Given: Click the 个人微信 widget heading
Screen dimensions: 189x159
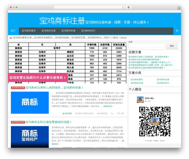Looking at the screenshot, I should [x=135, y=89].
